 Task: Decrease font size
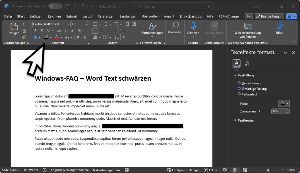[x=85, y=37]
